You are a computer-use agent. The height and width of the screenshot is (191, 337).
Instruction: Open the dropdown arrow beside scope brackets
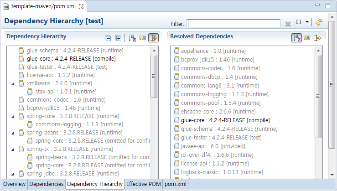(x=307, y=22)
